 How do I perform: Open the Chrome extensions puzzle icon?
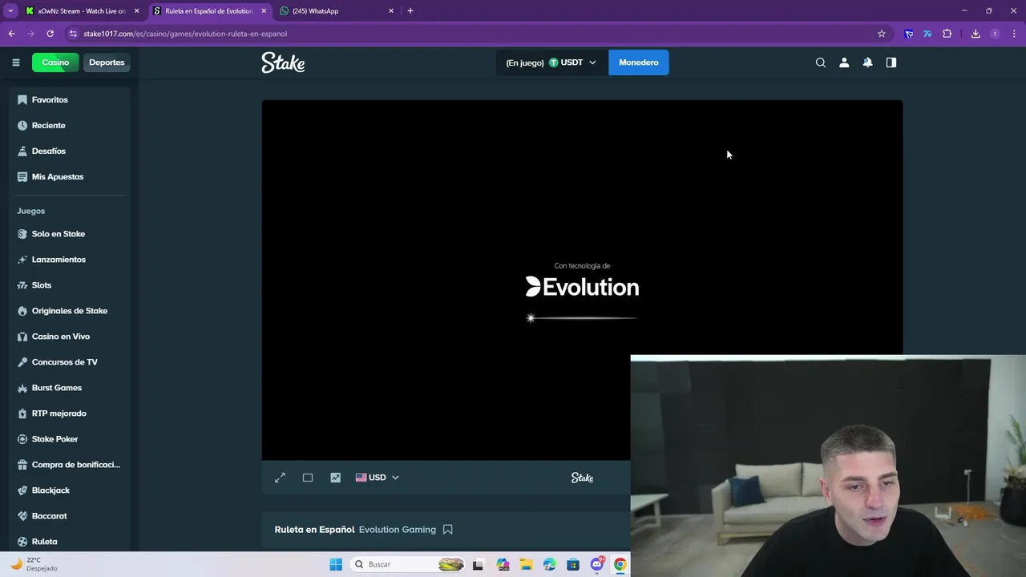pyautogui.click(x=947, y=34)
